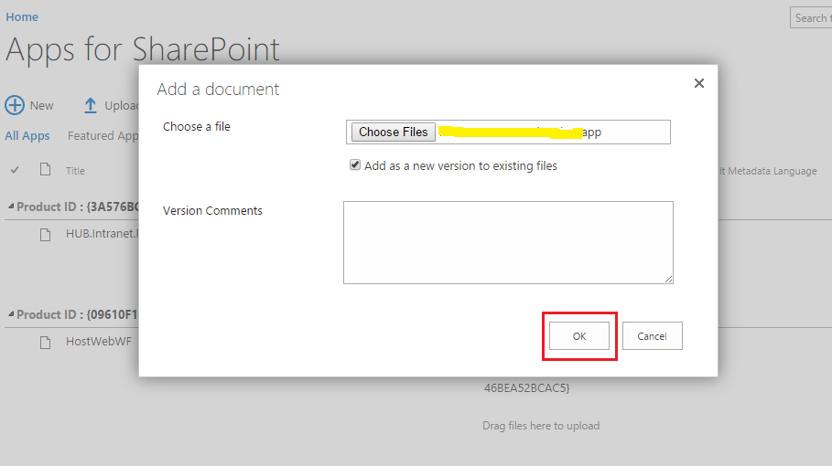Click the select-all checkmark column header
The image size is (832, 466).
click(x=15, y=170)
